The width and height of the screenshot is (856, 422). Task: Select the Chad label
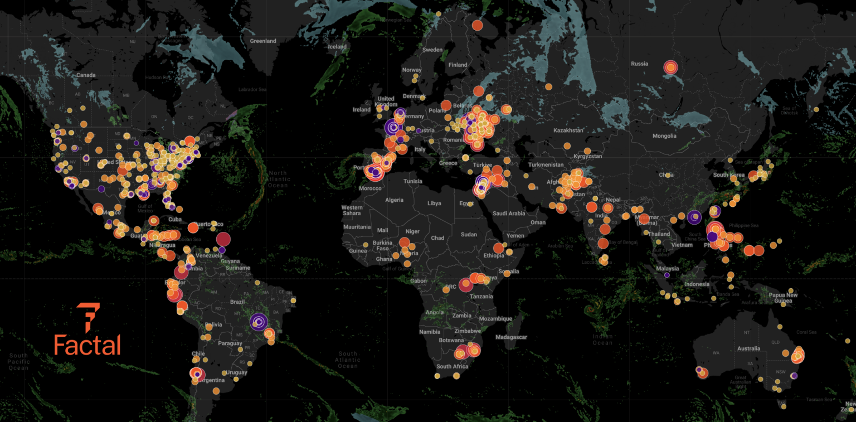click(x=437, y=238)
